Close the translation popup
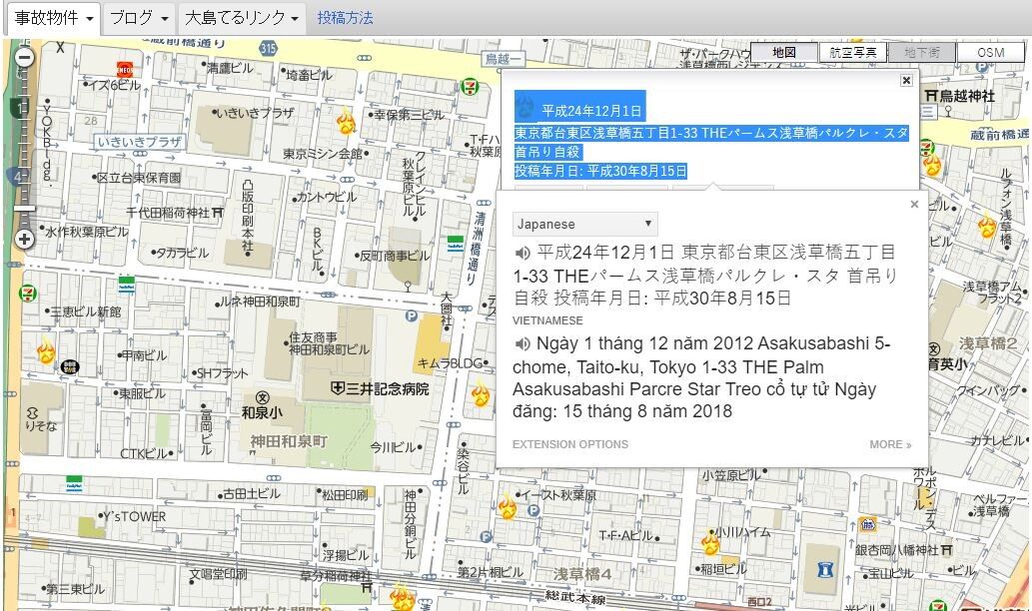Screen dimensions: 1032x611 (x=914, y=205)
